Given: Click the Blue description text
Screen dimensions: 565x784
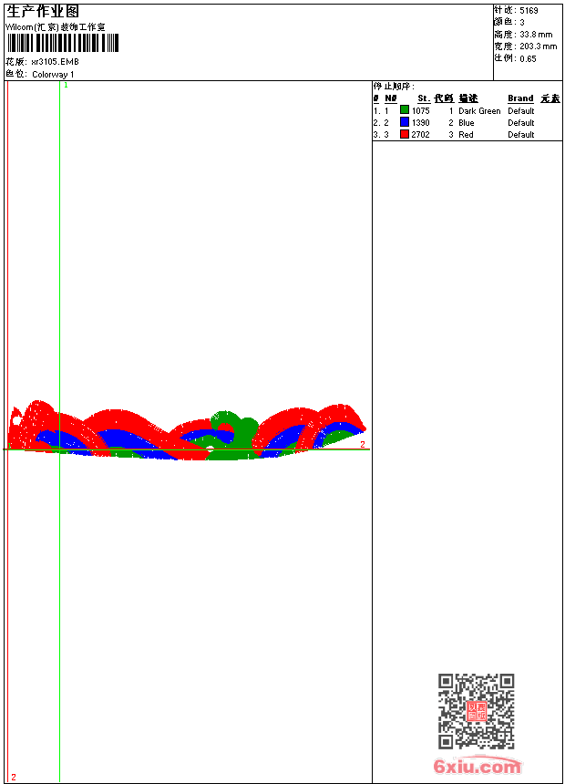Looking at the screenshot, I should [x=467, y=123].
